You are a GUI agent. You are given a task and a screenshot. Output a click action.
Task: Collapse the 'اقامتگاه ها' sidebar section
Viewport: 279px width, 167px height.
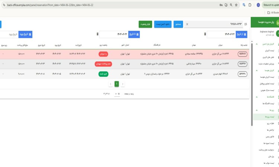[x=256, y=97]
